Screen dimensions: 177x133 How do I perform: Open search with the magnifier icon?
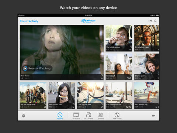point(155,21)
